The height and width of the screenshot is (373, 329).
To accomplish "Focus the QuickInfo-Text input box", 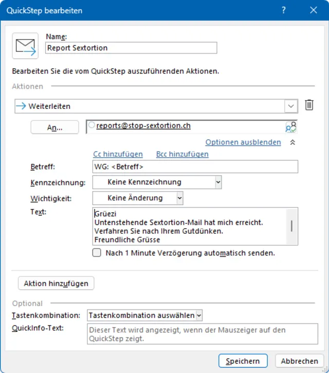I will tap(203, 334).
